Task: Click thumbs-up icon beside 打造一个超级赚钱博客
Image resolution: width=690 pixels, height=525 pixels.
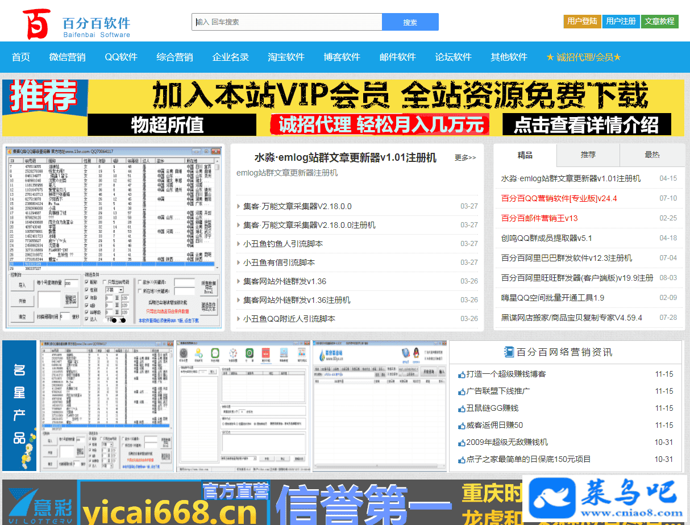Action: pyautogui.click(x=462, y=374)
